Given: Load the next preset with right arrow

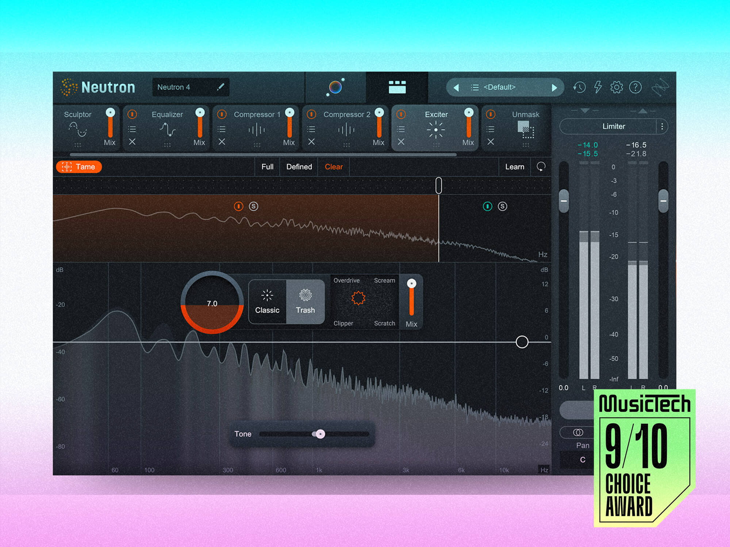Looking at the screenshot, I should click(x=554, y=88).
